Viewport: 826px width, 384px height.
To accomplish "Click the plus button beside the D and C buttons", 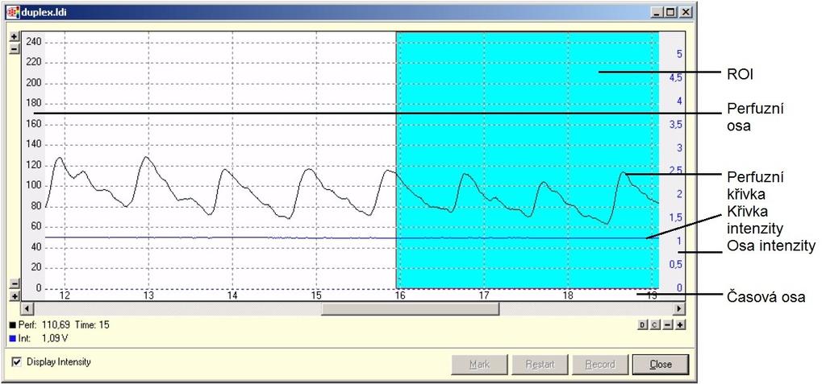I will click(680, 325).
